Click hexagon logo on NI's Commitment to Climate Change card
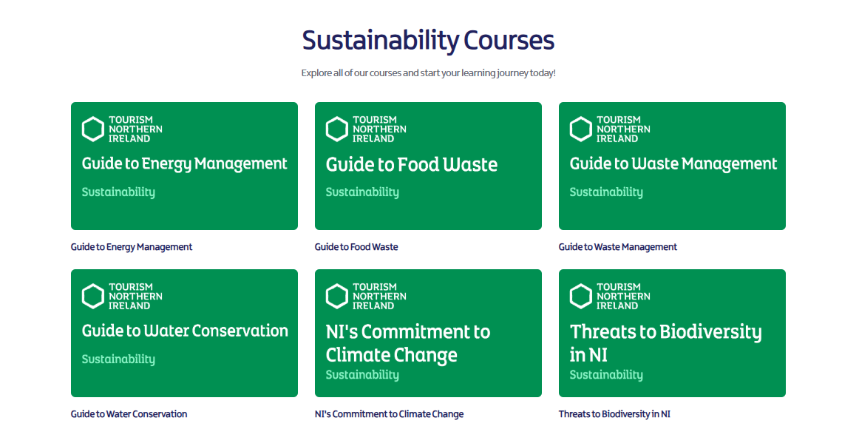859x446 pixels. click(x=337, y=297)
